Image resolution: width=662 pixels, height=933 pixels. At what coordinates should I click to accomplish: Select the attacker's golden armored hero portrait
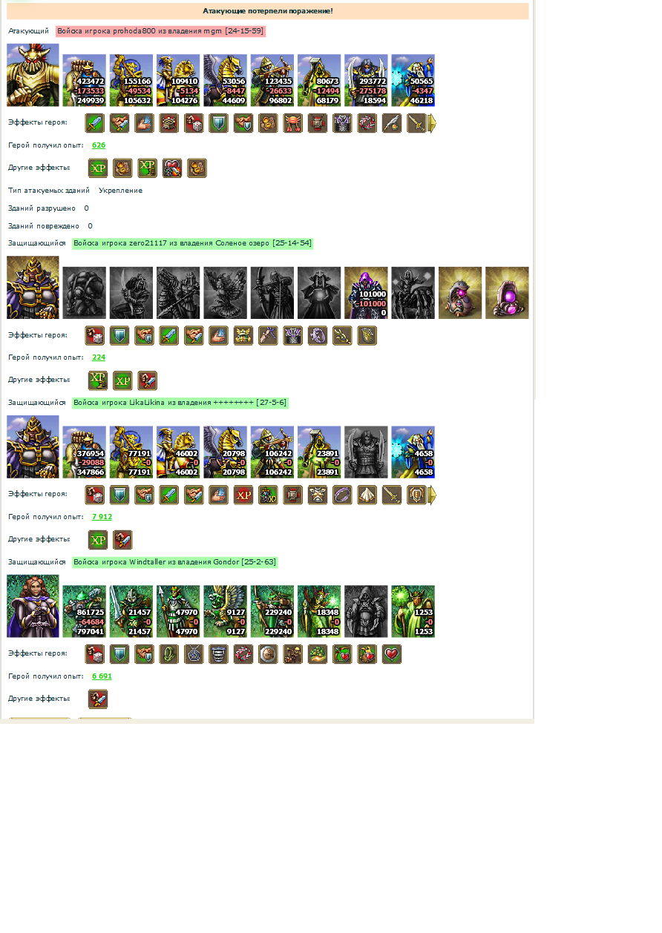click(x=33, y=75)
